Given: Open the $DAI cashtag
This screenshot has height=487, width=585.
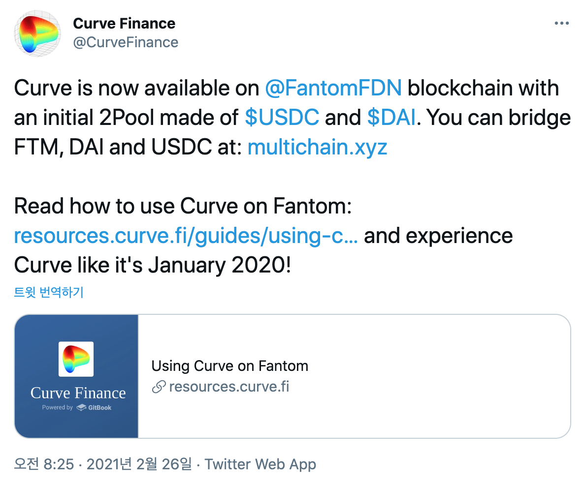Looking at the screenshot, I should [391, 118].
